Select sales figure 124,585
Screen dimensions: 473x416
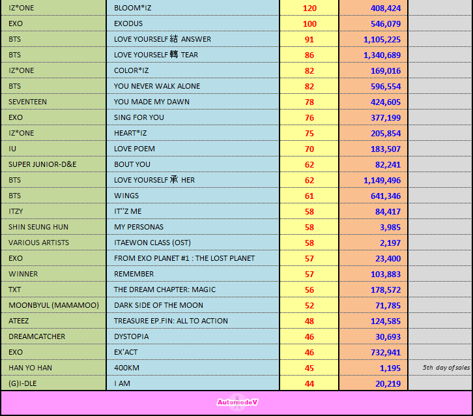click(x=386, y=321)
